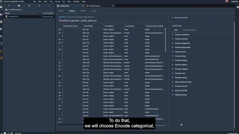
Task: Expand Search and edit
Action: (x=181, y=90)
